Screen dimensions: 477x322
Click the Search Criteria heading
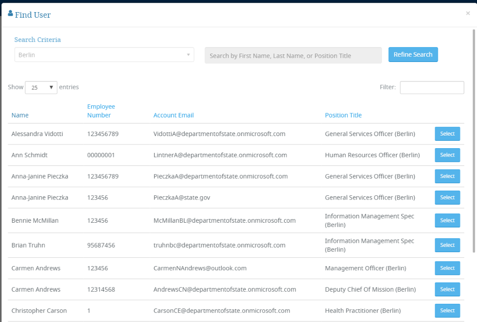pyautogui.click(x=37, y=40)
